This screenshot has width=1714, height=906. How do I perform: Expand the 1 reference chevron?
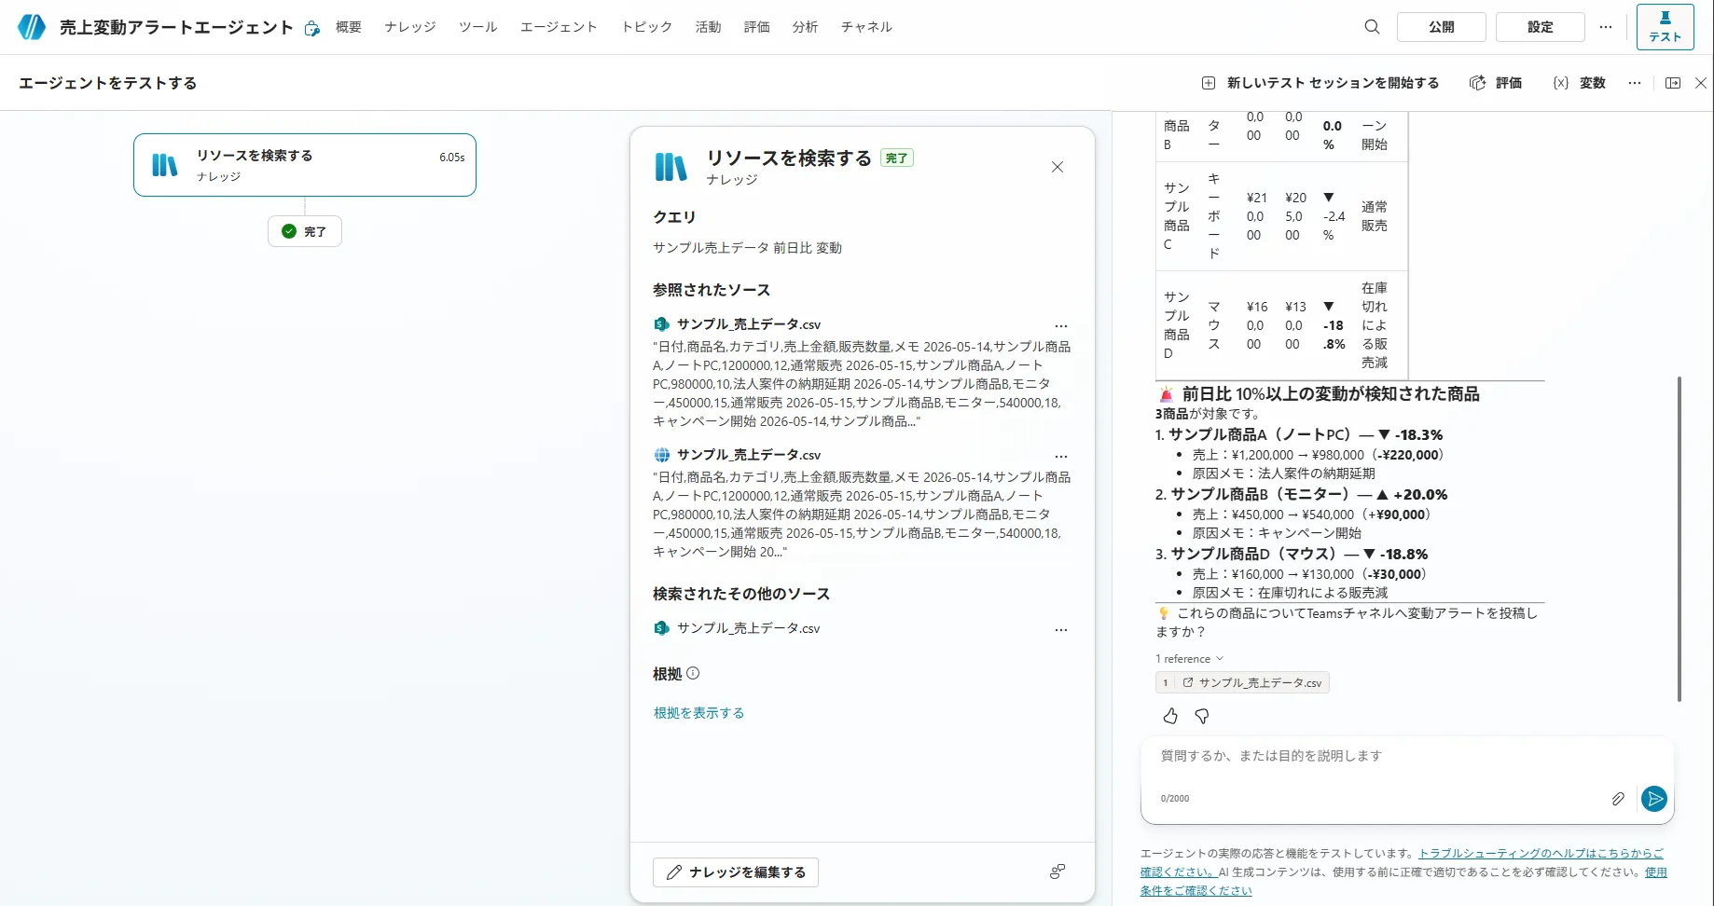pos(1220,658)
